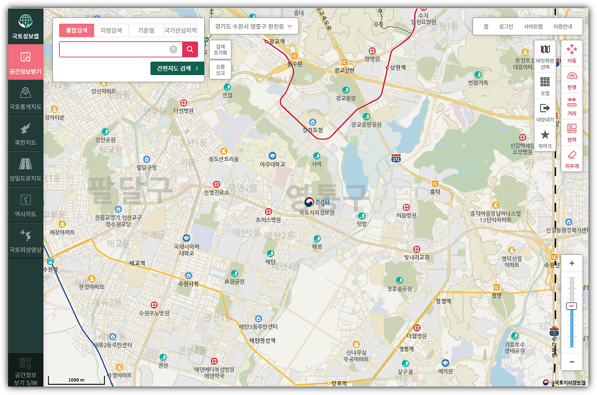597x395 pixels.
Task: Click the 효원공원 park marker
Action: pos(234,273)
